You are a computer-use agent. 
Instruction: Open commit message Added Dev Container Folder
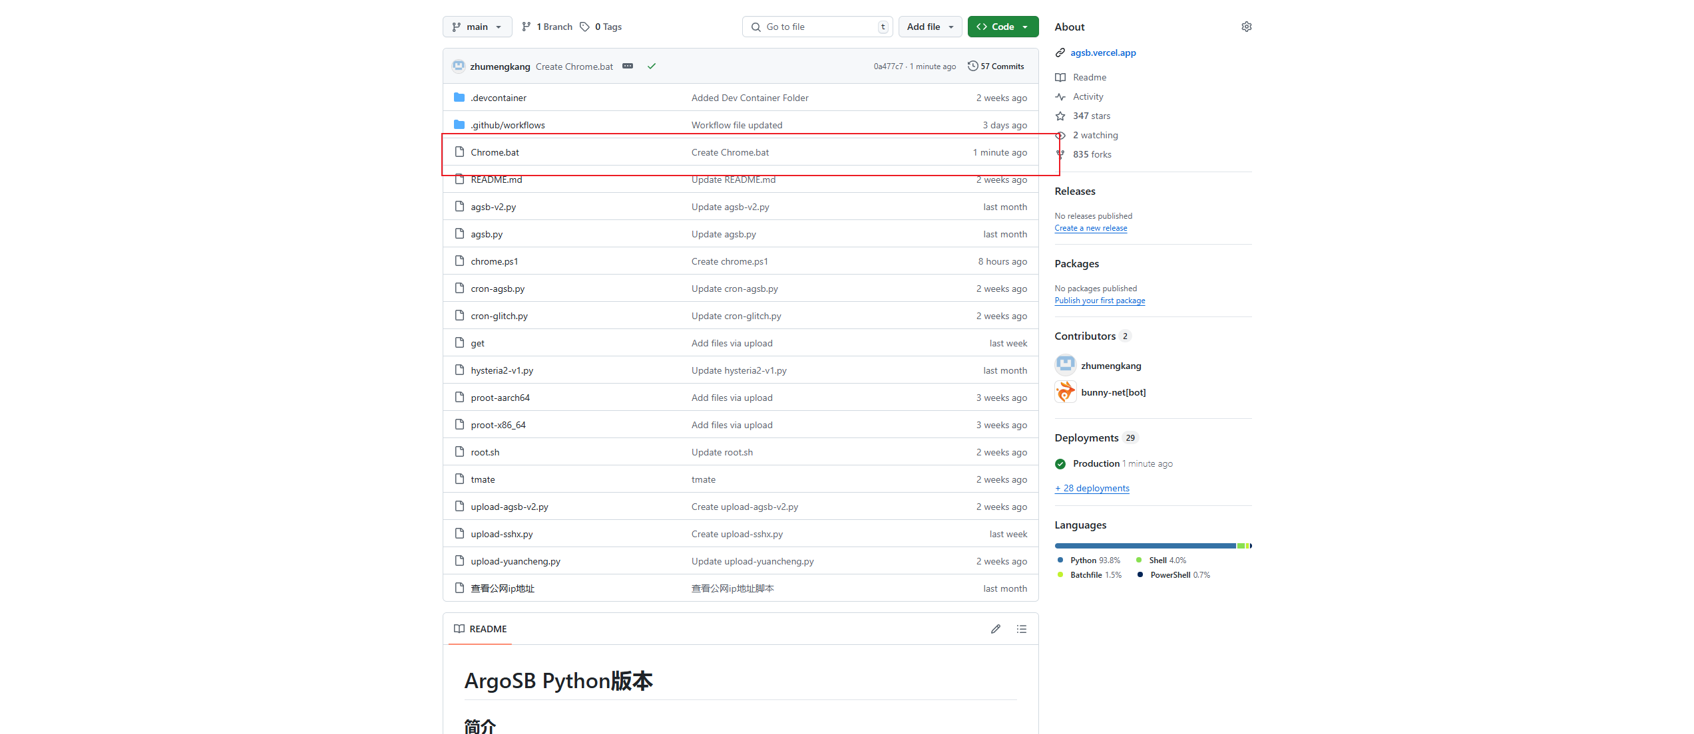(x=750, y=98)
